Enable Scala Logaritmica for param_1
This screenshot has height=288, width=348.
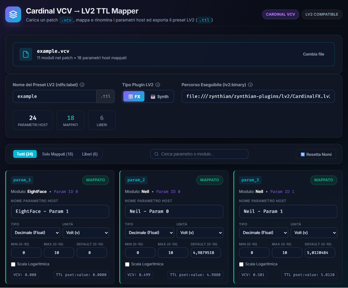click(x=13, y=264)
